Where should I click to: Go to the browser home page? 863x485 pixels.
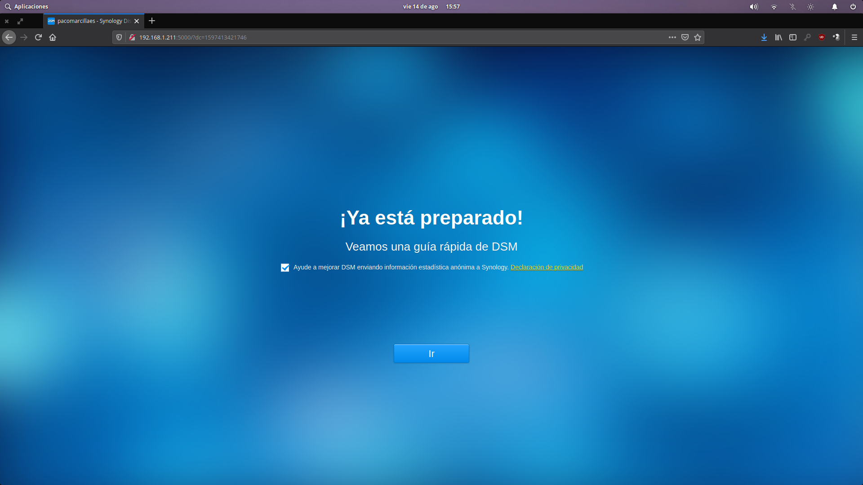point(53,38)
